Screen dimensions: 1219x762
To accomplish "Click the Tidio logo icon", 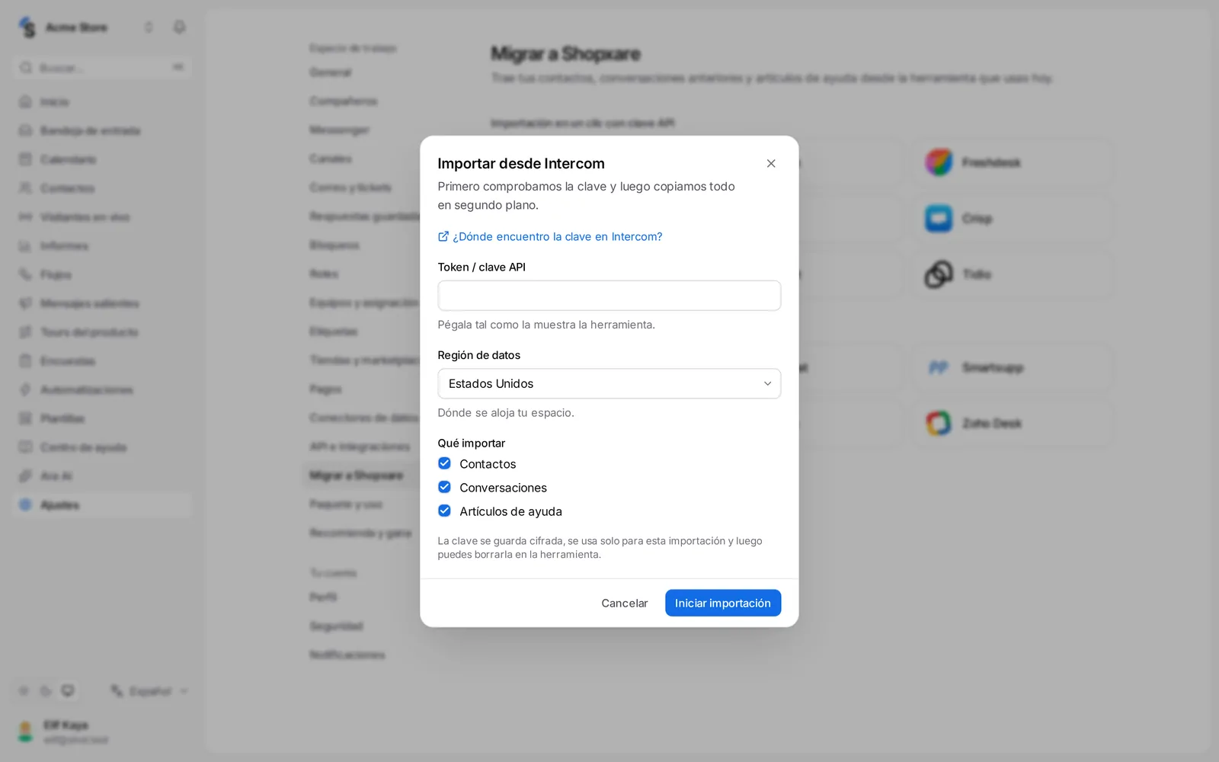I will point(939,274).
